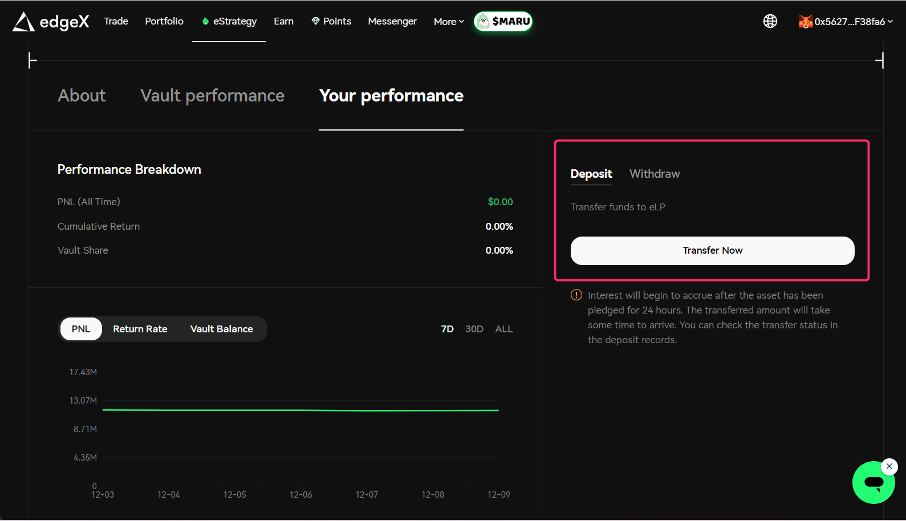Image resolution: width=906 pixels, height=521 pixels.
Task: Click the MetaMask fox wallet icon
Action: coord(805,22)
